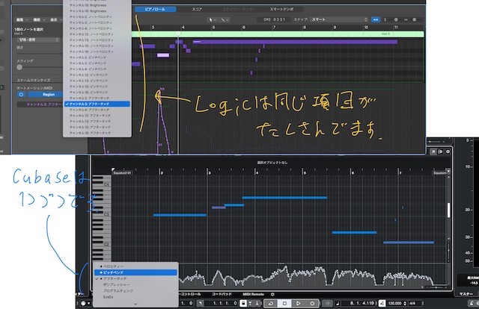The width and height of the screenshot is (479, 309).
Task: Choose チャンネル 16: アフタータッチ in Logic menu
Action: click(x=97, y=133)
